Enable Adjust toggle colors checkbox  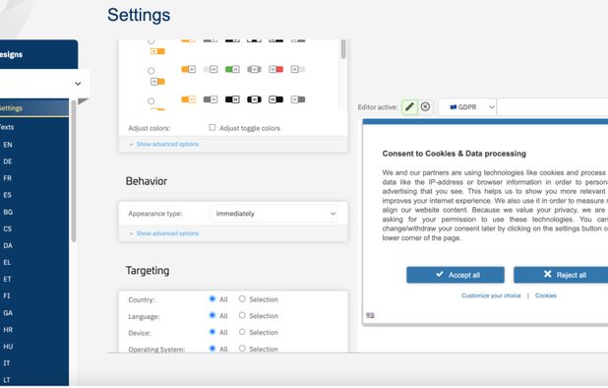click(x=213, y=127)
